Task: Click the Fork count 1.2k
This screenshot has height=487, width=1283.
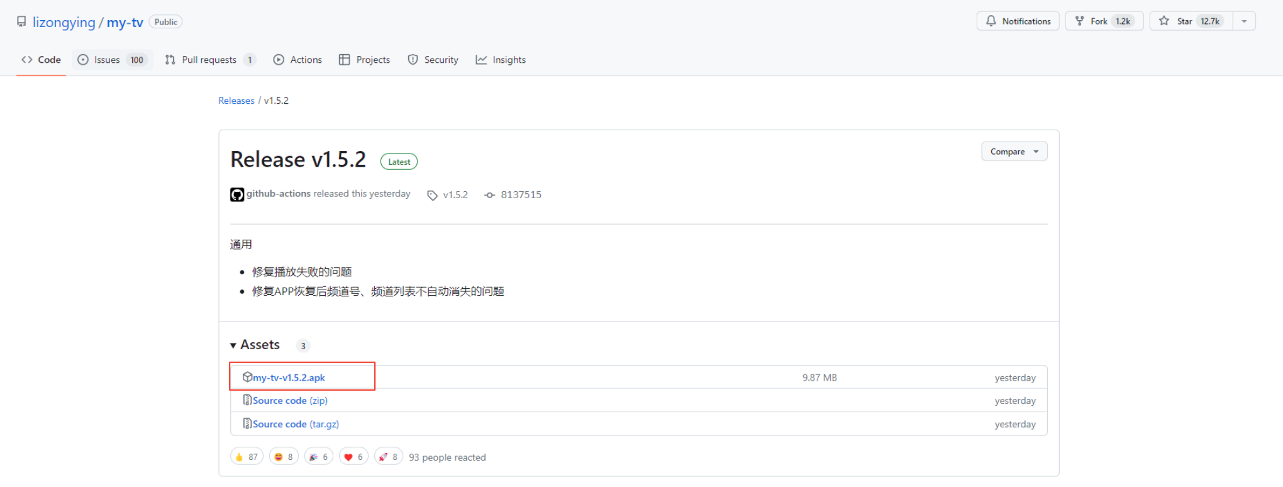Action: 1123,21
